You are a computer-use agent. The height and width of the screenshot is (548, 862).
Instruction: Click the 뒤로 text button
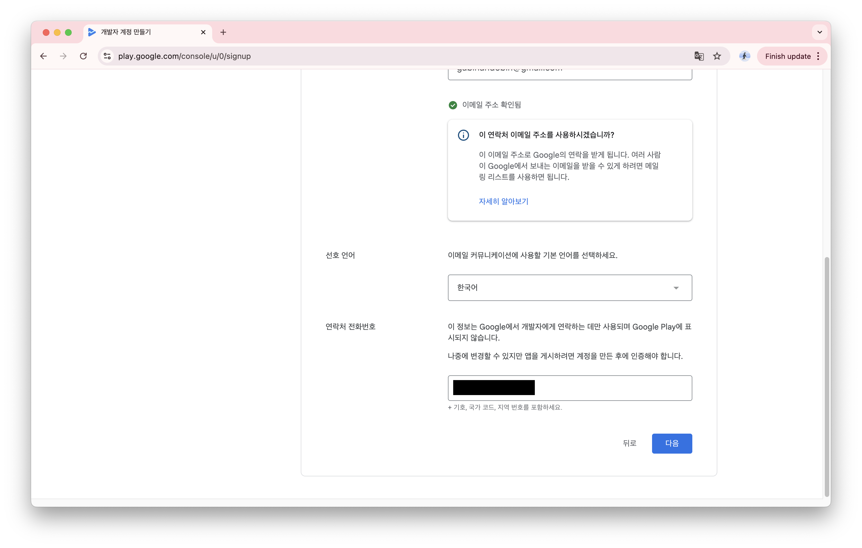coord(630,443)
